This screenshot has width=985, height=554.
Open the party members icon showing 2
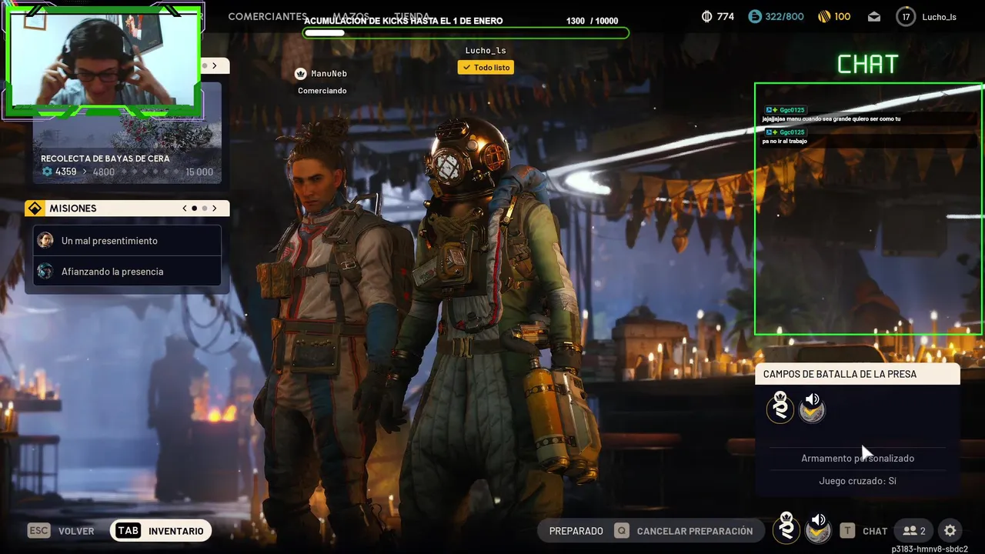click(914, 531)
